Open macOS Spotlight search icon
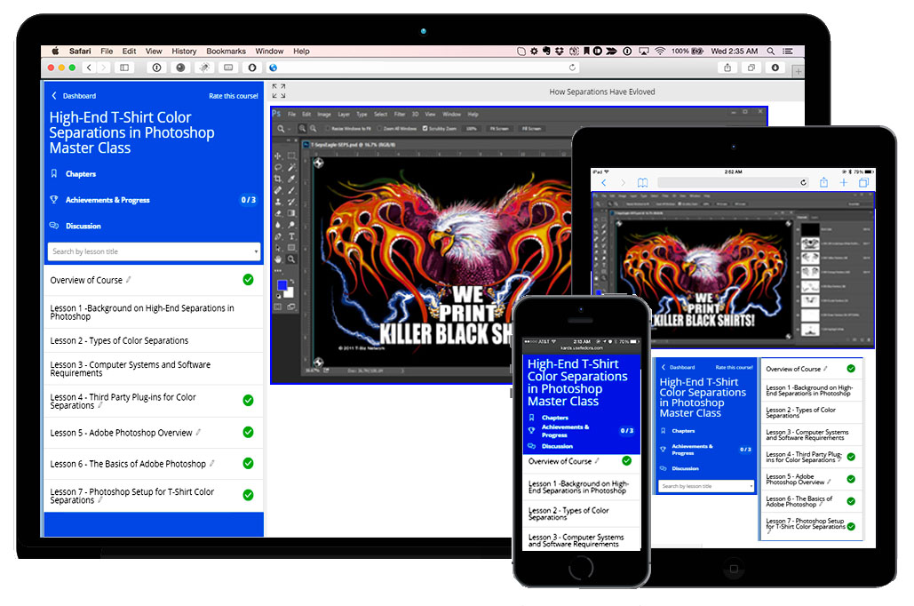Viewport: 914px width, 606px height. point(771,52)
